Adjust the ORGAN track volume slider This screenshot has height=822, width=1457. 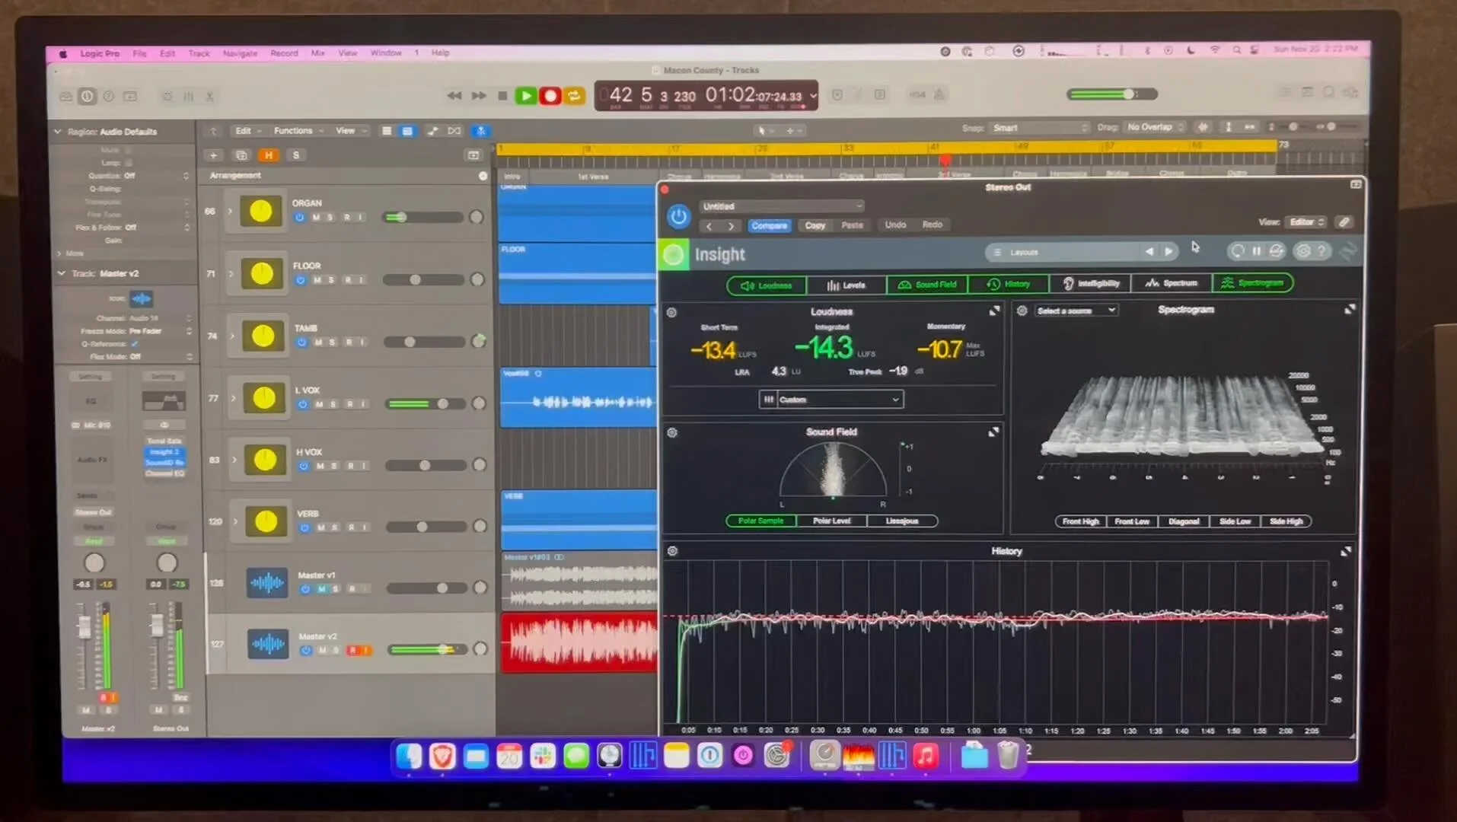pyautogui.click(x=422, y=218)
